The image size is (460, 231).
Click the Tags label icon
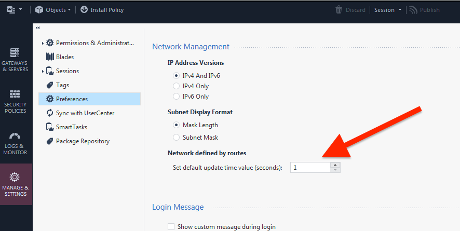coord(50,85)
